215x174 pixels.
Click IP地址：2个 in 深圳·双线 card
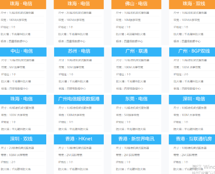pos(8,162)
